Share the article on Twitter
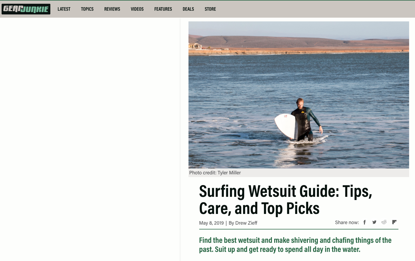Screen dimensions: 415x261 374,222
